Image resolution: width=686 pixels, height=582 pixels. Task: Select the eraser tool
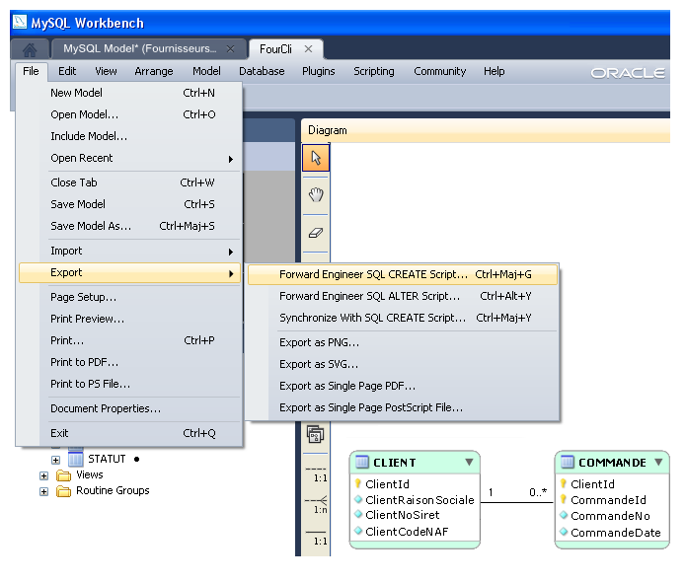point(316,233)
